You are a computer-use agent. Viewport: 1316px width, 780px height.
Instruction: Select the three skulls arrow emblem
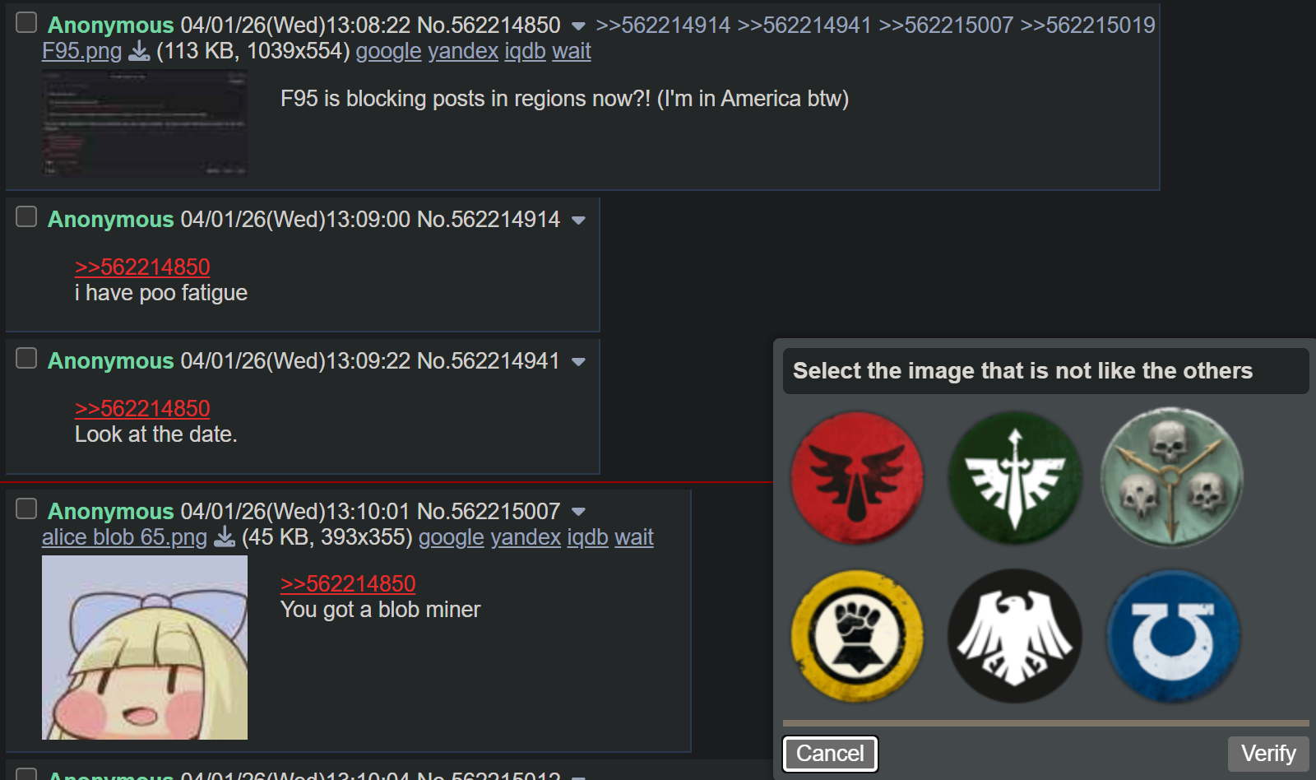tap(1172, 477)
